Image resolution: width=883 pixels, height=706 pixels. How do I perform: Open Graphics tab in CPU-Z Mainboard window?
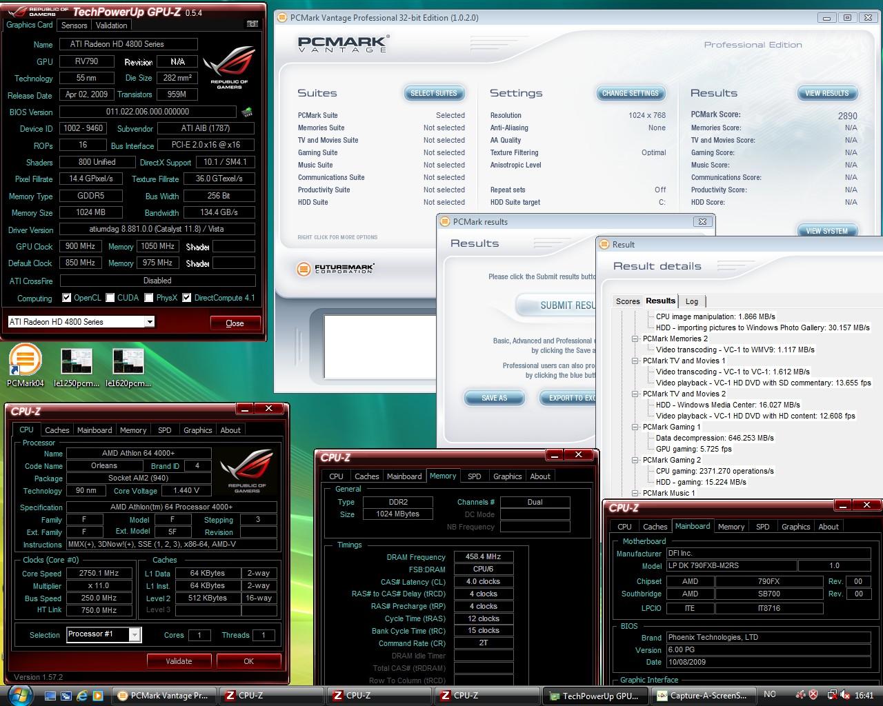click(795, 527)
